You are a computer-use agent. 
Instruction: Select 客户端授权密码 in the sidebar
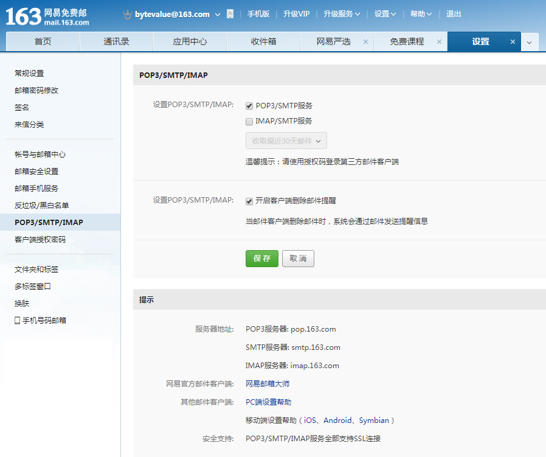point(40,240)
